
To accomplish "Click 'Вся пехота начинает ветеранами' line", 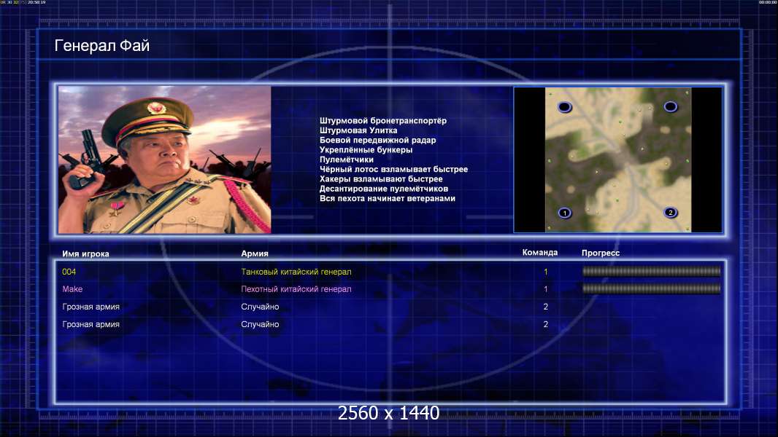I will 387,198.
